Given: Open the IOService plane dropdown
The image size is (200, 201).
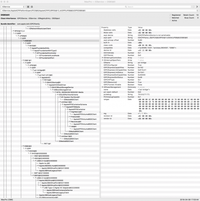Looking at the screenshot, I should 13,7.
